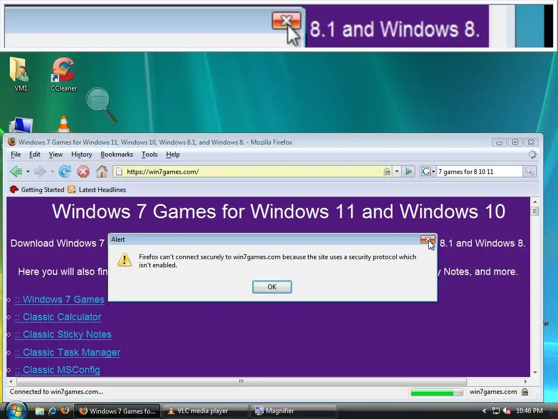This screenshot has height=419, width=558.
Task: Click the 10:46 PM taskbar clock
Action: click(529, 411)
